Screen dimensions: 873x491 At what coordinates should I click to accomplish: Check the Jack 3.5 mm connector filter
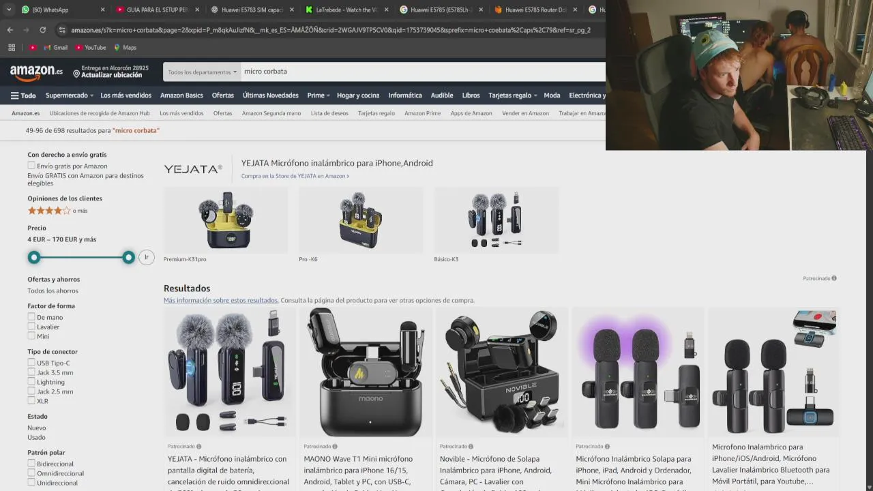(31, 372)
